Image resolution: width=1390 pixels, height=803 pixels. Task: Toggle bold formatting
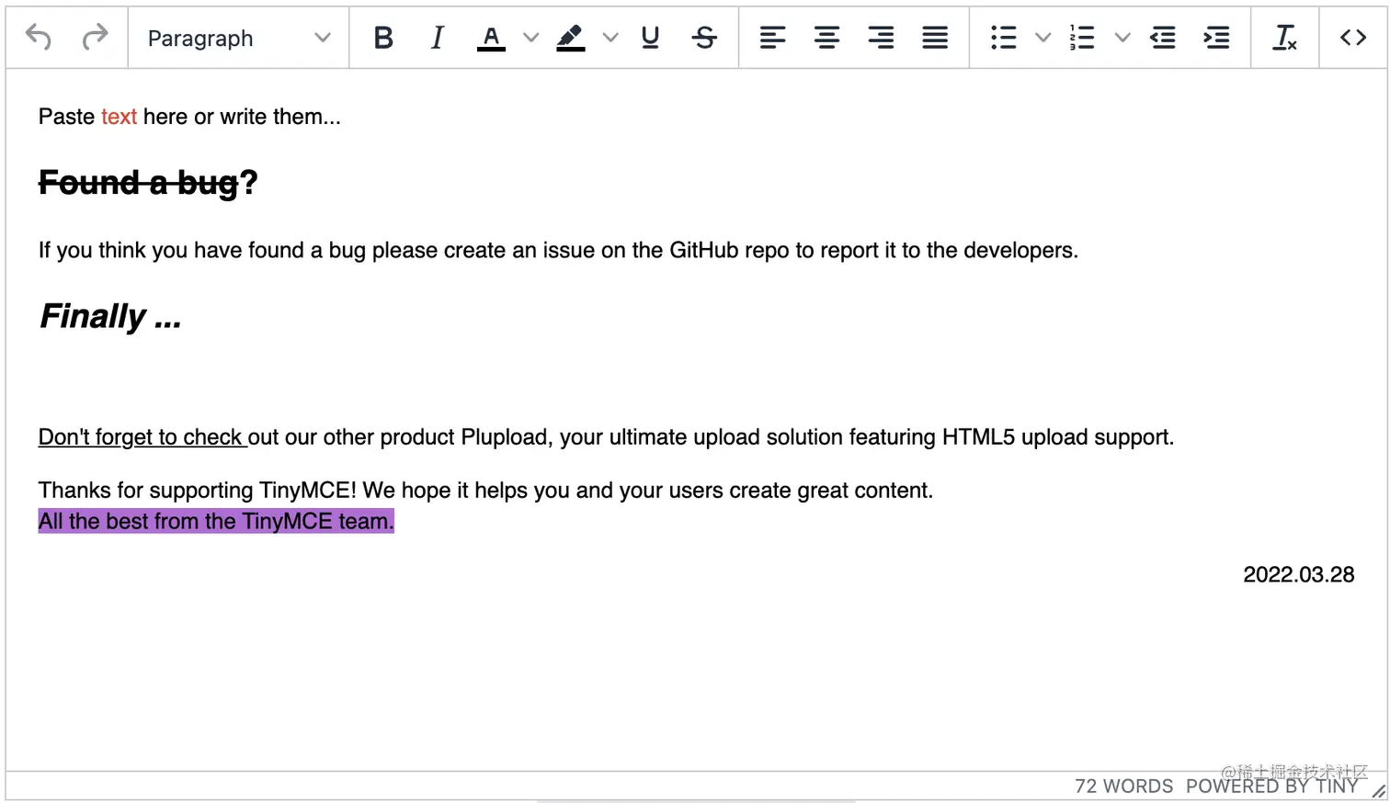[383, 38]
